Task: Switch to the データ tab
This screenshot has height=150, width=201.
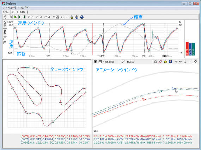Action: 15,12
